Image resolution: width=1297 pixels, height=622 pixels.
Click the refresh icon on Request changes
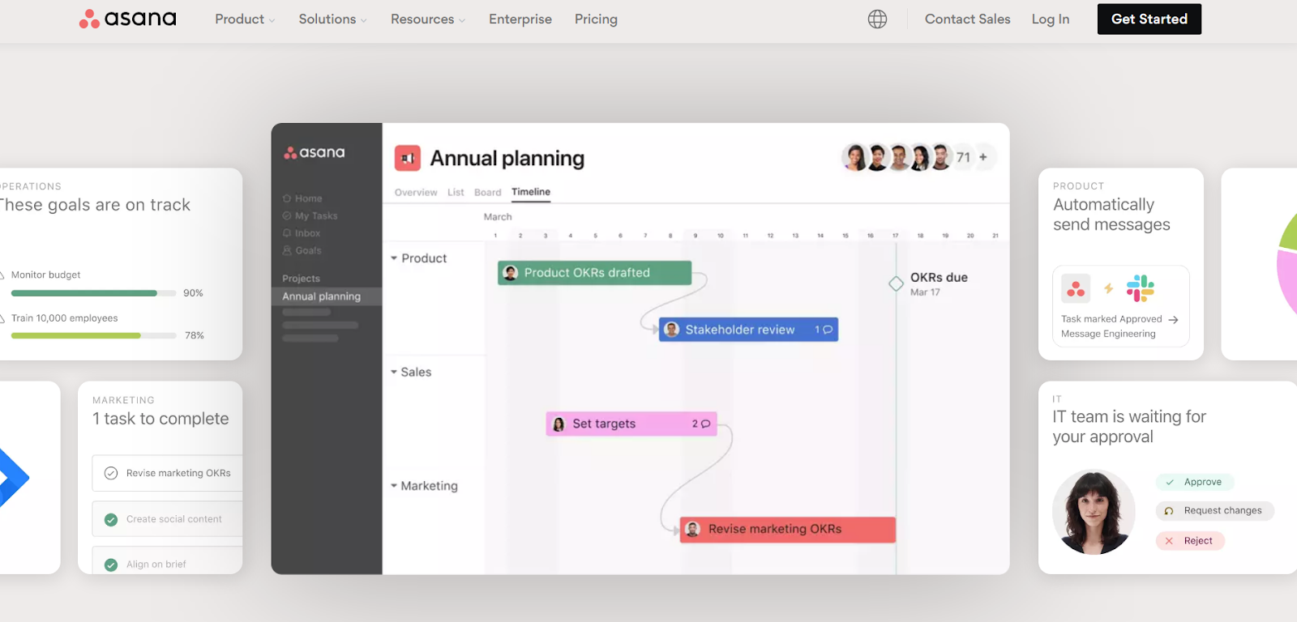[x=1169, y=511]
